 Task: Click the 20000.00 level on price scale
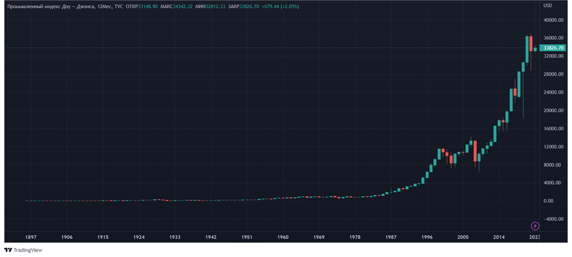554,111
